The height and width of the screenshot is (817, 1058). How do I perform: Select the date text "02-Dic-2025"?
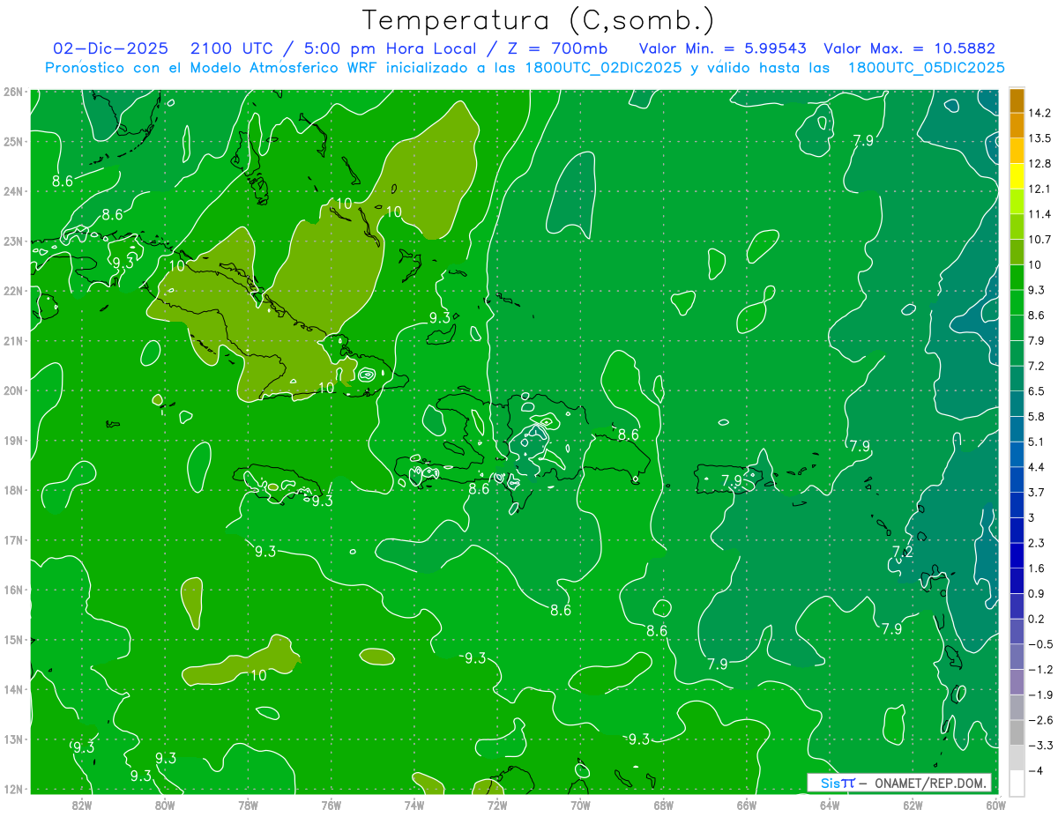108,48
